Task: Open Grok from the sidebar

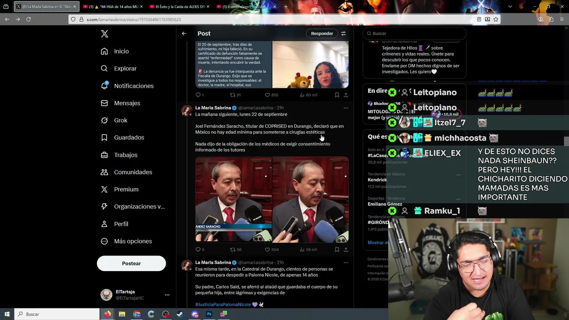Action: (114, 120)
